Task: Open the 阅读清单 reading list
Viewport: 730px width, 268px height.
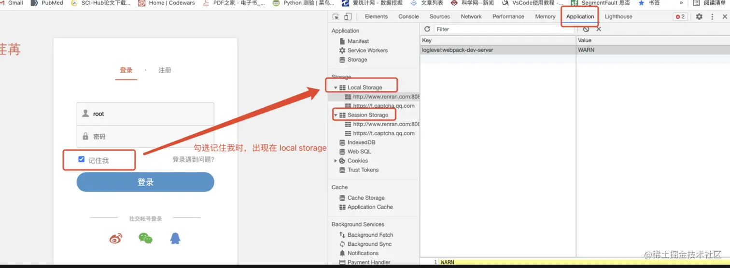Action: (709, 3)
